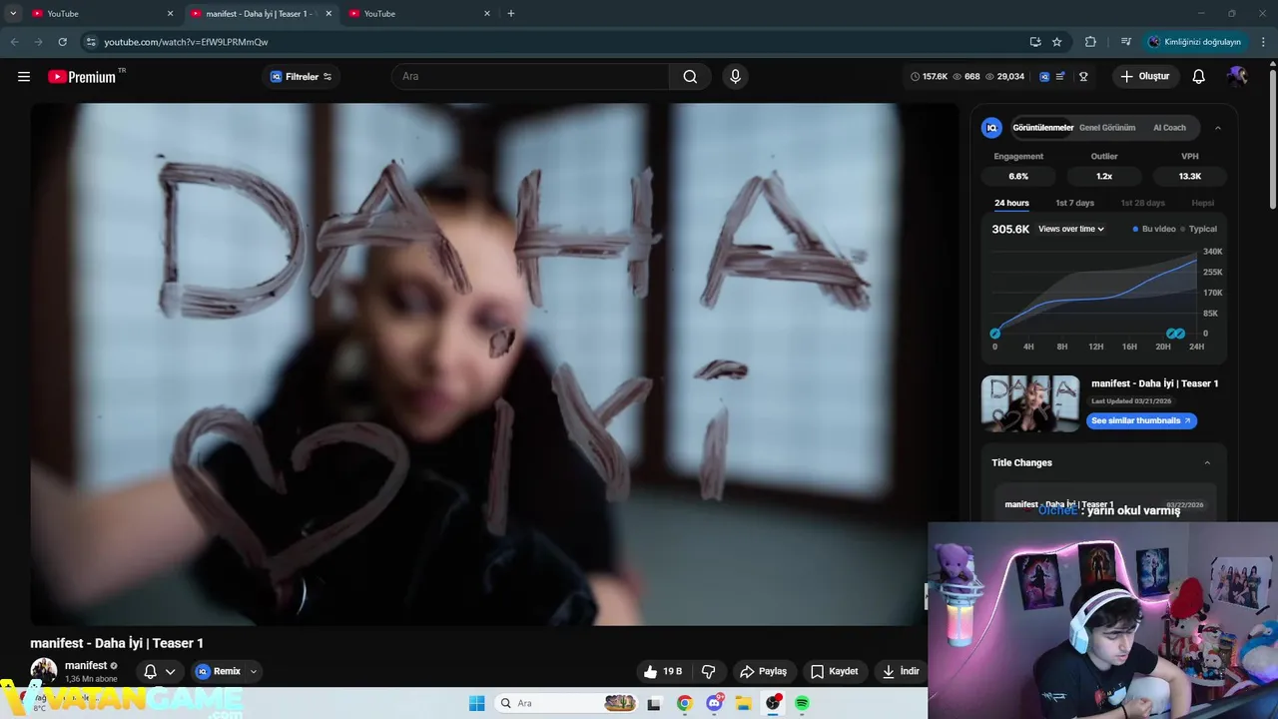Open YouTube notifications bell in header
The width and height of the screenshot is (1278, 719).
point(1199,77)
